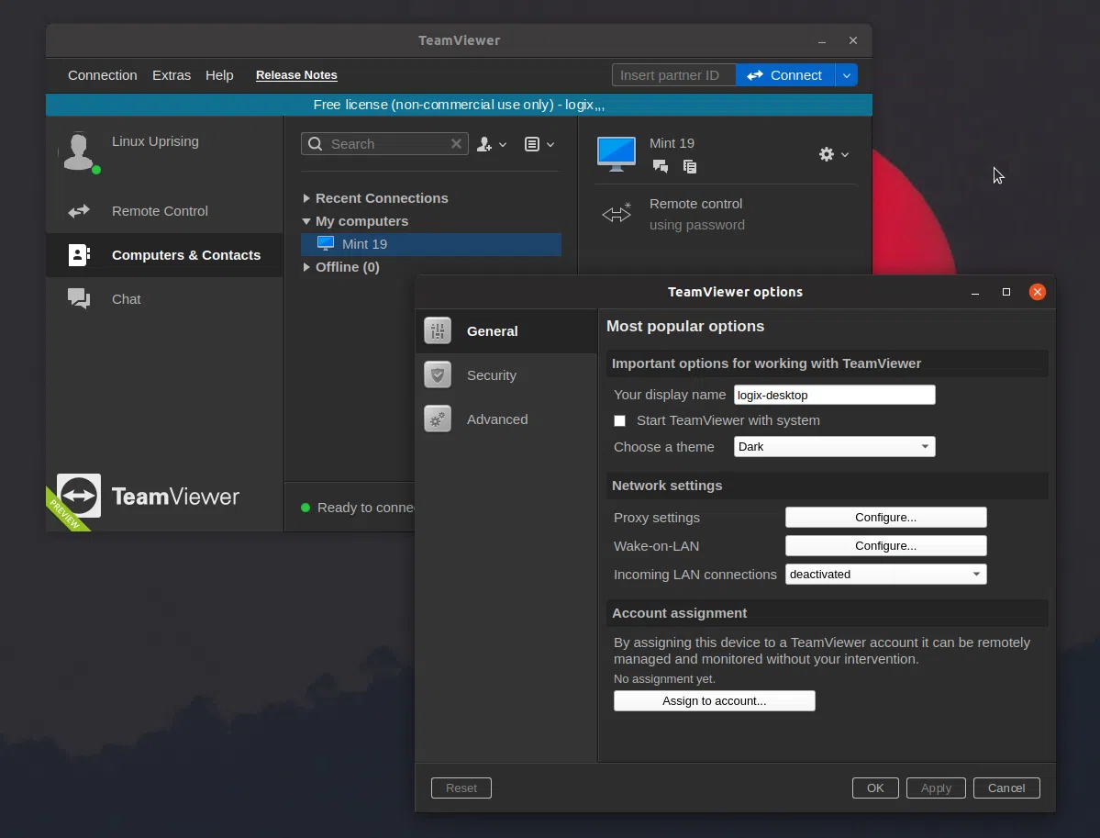This screenshot has height=838, width=1100.
Task: Click the file transfer icon under Mint 19
Action: click(690, 166)
